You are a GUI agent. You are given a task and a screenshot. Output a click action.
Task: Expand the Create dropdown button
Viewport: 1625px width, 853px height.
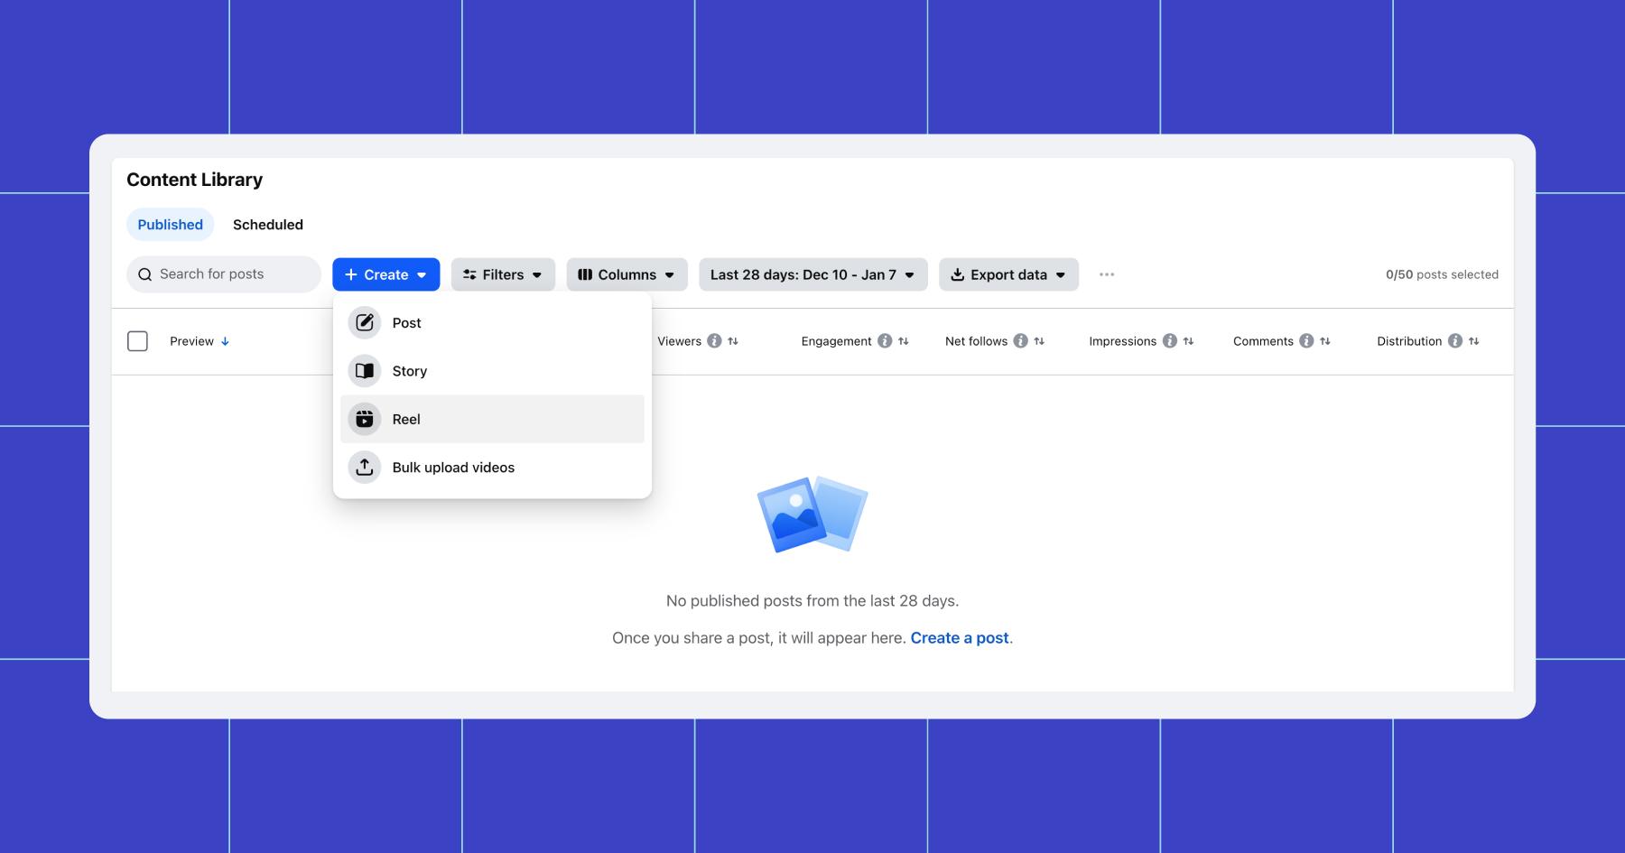[386, 274]
